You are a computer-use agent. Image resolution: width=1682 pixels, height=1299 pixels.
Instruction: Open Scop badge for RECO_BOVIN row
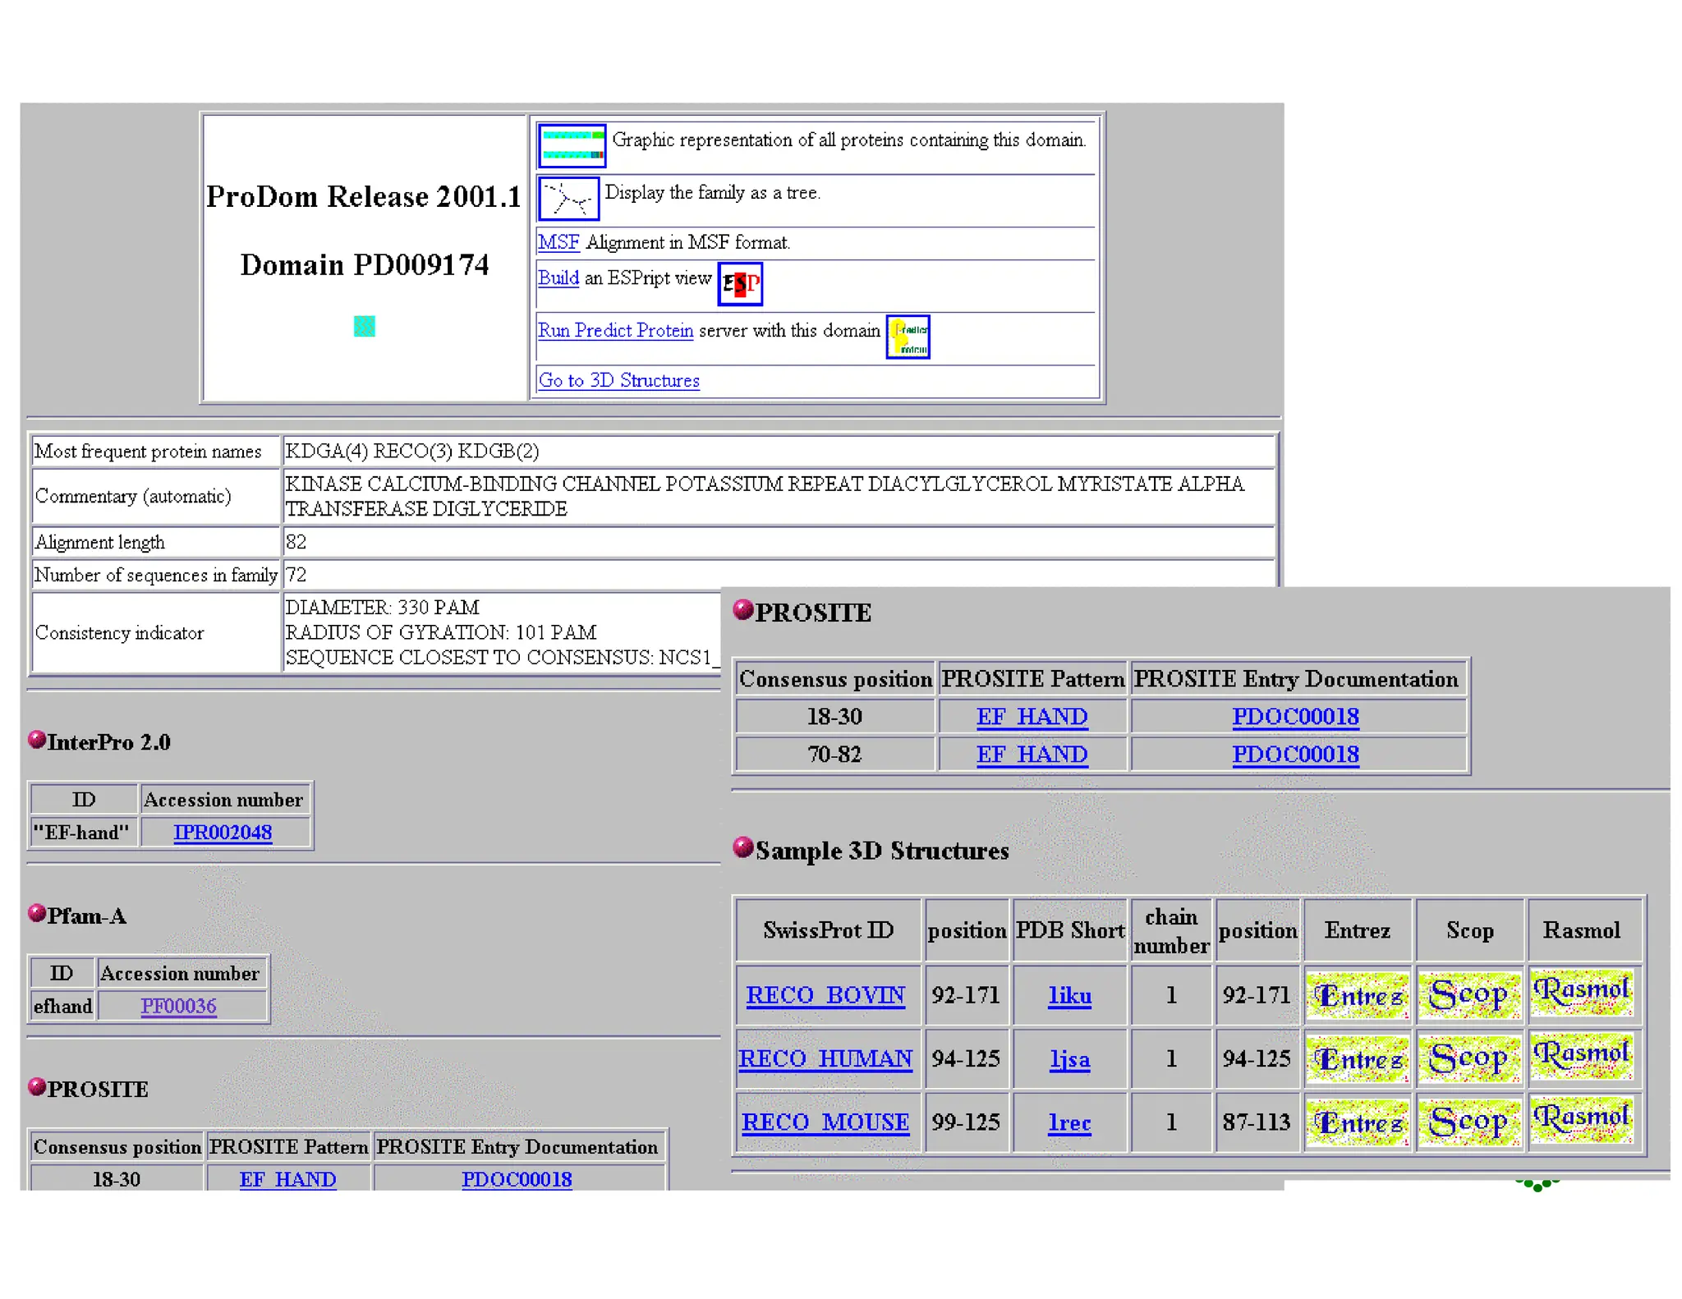click(1468, 995)
